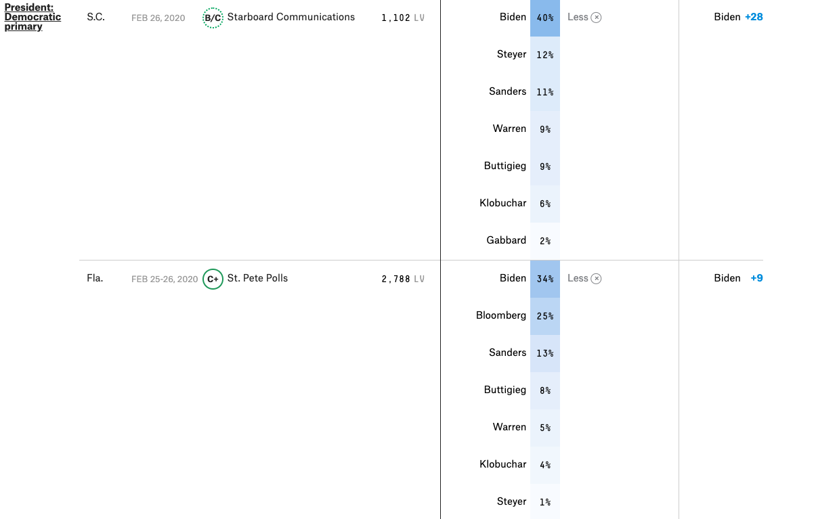Viewport: 816px width, 519px height.
Task: Click the 1,102 LV sample size
Action: pyautogui.click(x=403, y=18)
